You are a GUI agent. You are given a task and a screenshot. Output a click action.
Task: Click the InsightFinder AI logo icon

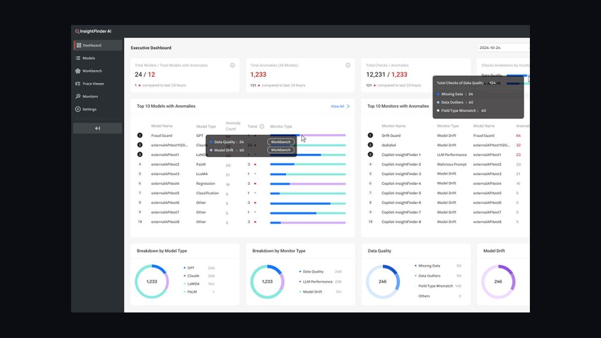(77, 31)
